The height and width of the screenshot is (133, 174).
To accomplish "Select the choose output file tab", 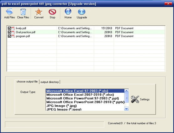I will click(27, 82).
